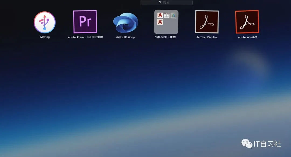The width and height of the screenshot is (291, 157).
Task: Launch Adobe Premiere Pro CC 2019 icon
Action: point(85,22)
